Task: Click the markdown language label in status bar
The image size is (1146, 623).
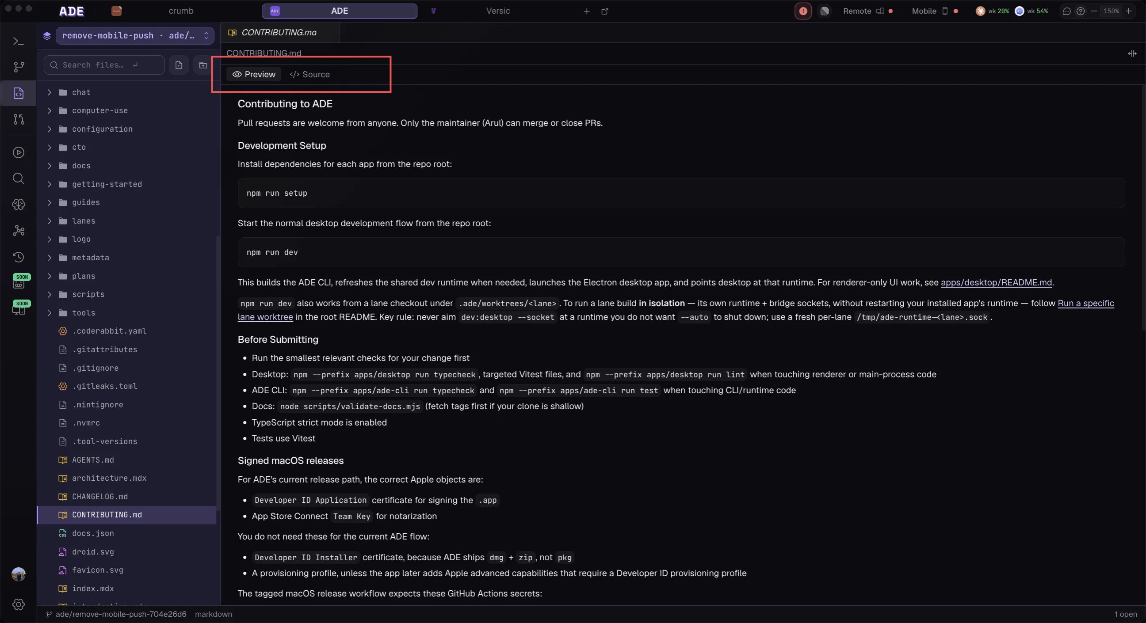Action: pos(214,615)
